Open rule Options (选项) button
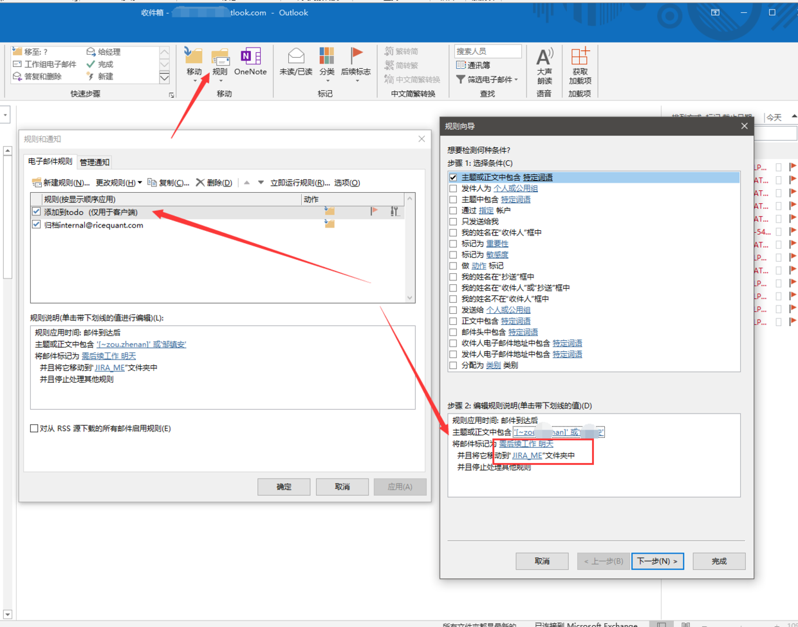Image resolution: width=798 pixels, height=627 pixels. (347, 183)
